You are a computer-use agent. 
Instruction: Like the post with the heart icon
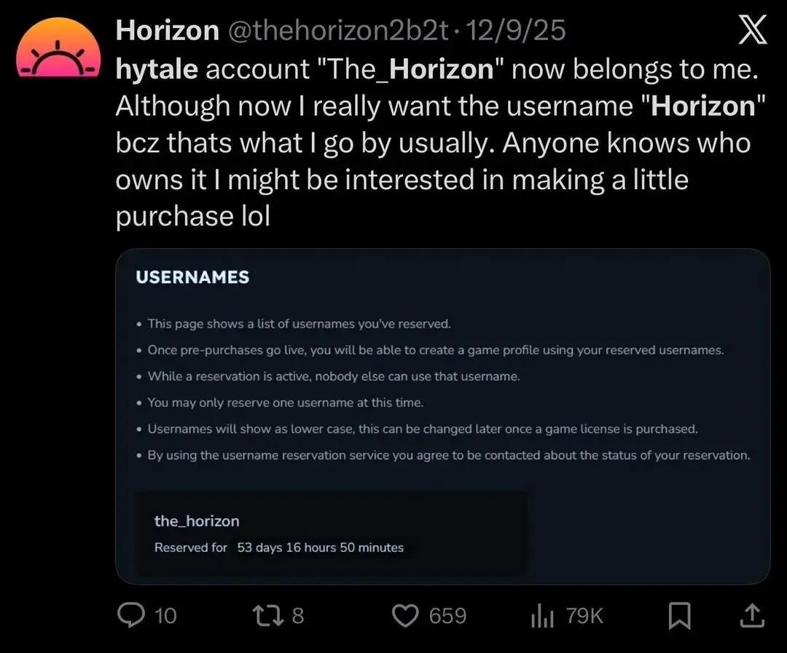coord(404,616)
